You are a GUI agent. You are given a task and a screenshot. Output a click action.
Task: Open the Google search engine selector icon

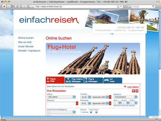(x=128, y=6)
